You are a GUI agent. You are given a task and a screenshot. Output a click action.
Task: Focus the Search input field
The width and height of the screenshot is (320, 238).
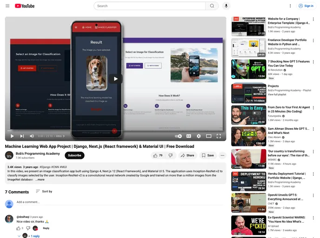coord(150,6)
